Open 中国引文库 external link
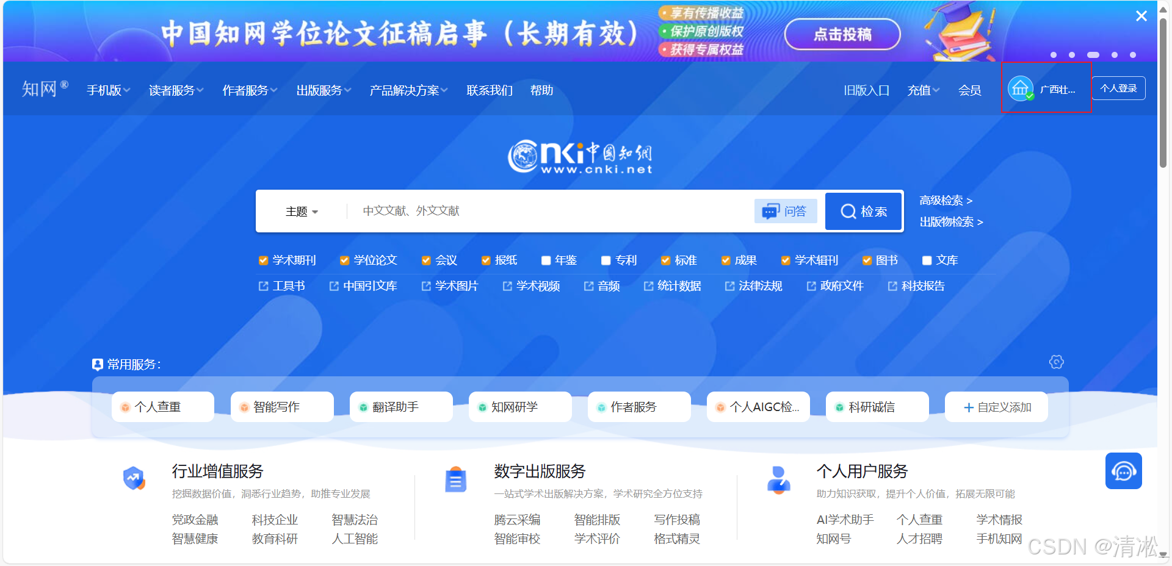 click(363, 286)
